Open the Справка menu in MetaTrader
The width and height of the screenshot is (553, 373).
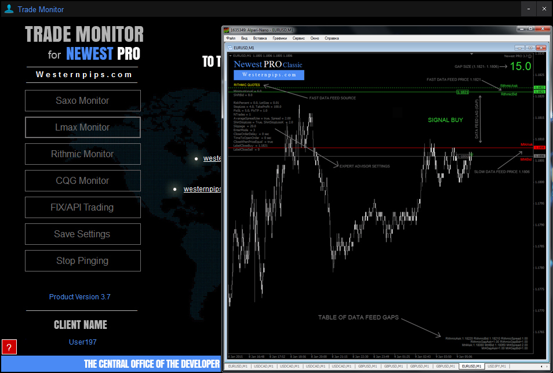click(332, 38)
